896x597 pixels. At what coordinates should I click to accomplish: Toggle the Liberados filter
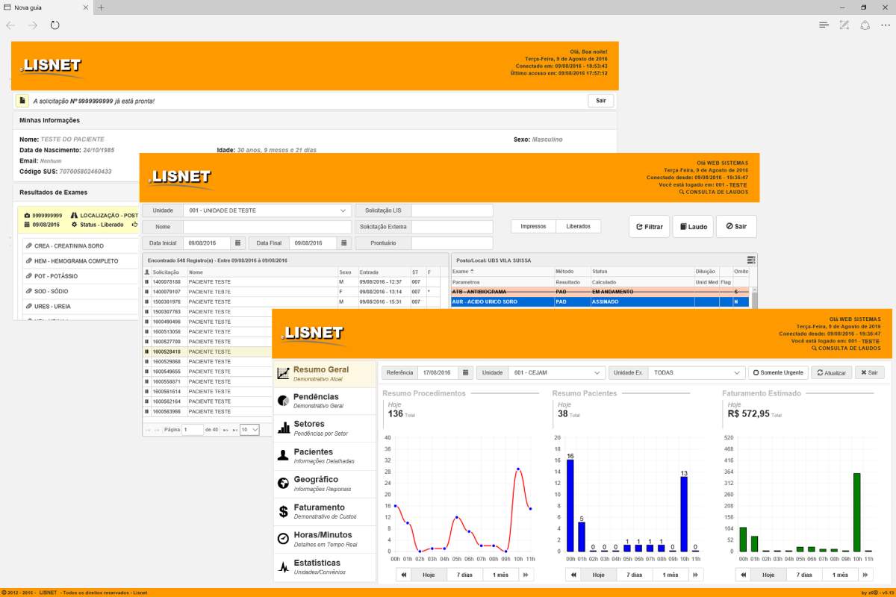pyautogui.click(x=578, y=226)
